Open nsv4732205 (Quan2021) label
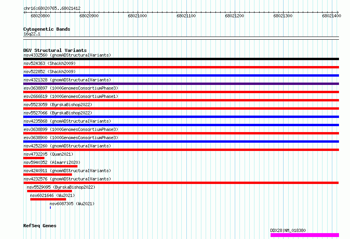 point(48,154)
